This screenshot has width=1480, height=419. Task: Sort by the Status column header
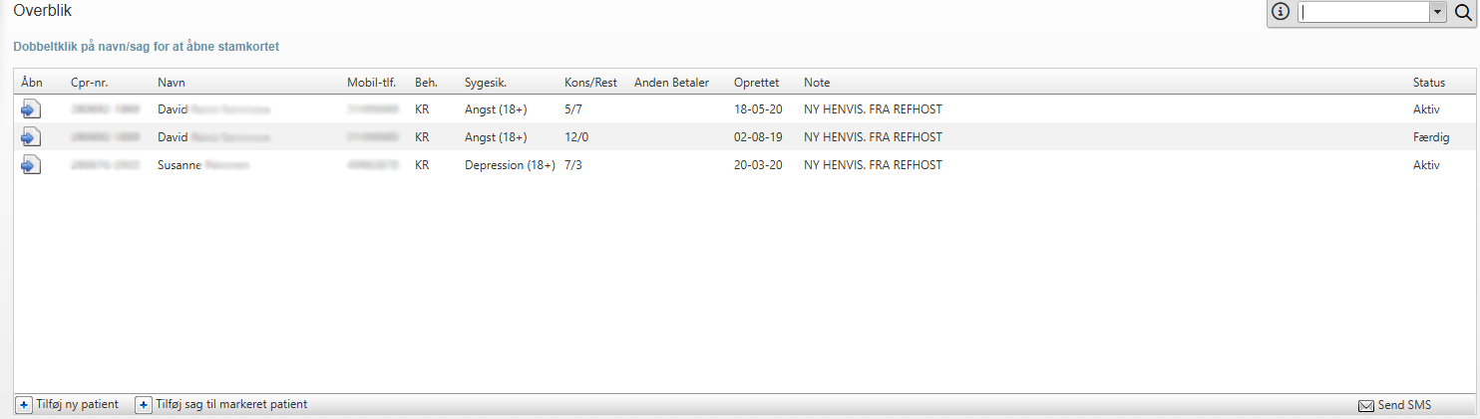(x=1428, y=83)
